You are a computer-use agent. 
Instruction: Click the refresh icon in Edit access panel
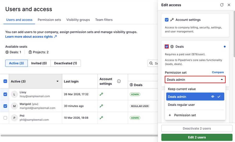(222, 5)
